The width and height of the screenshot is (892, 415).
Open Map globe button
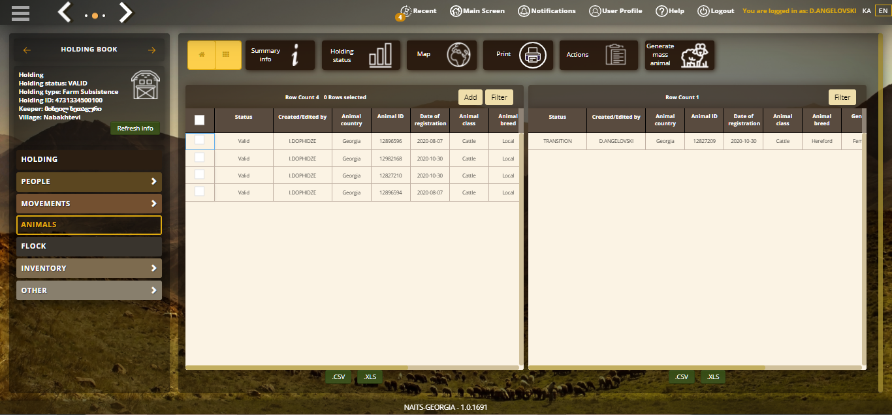(442, 55)
